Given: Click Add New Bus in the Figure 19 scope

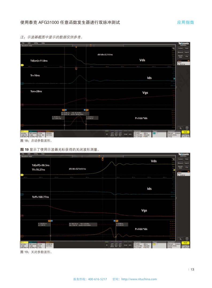Looking at the screenshot, I should click(x=120, y=245).
